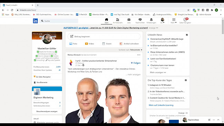This screenshot has width=224, height=126.
Task: Open Markus Klimesch commenter name link
Action: (x=74, y=55)
